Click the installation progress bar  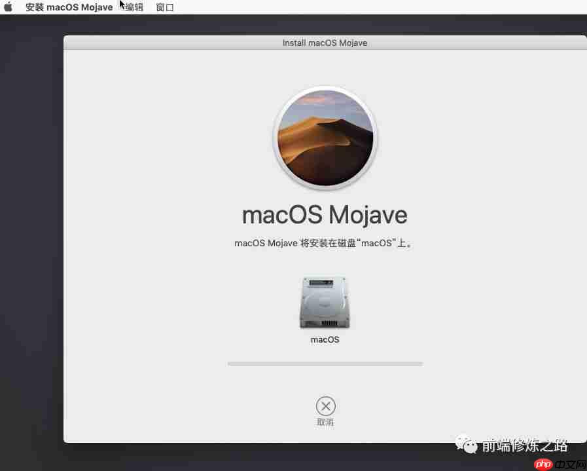coord(325,364)
